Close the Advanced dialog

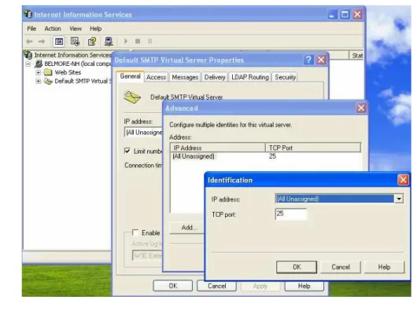pos(361,108)
